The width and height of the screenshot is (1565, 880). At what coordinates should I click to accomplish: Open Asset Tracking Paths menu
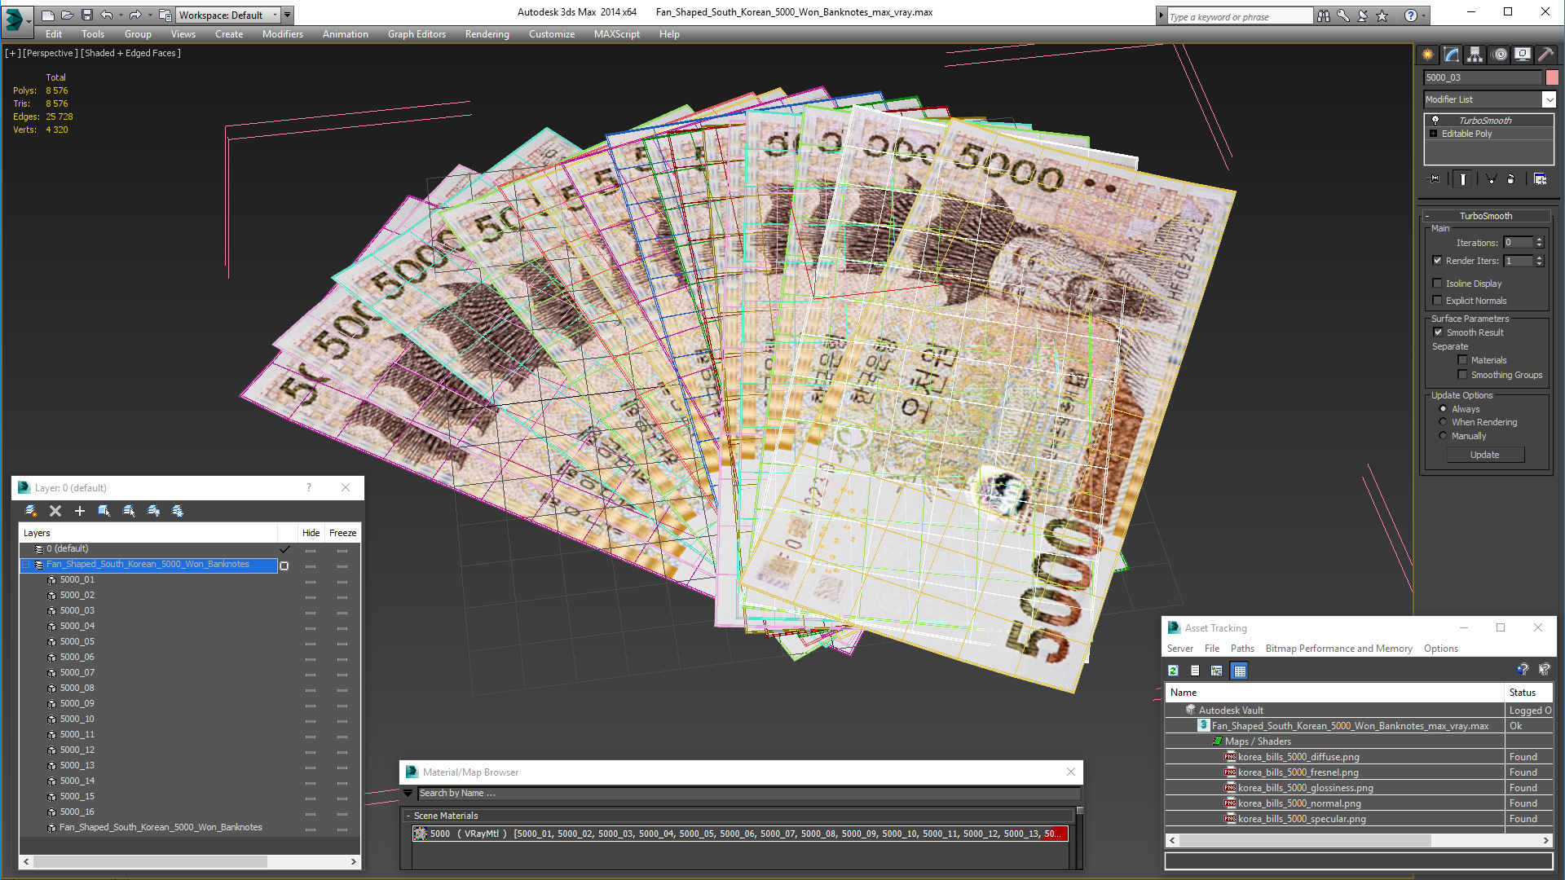[x=1242, y=649]
